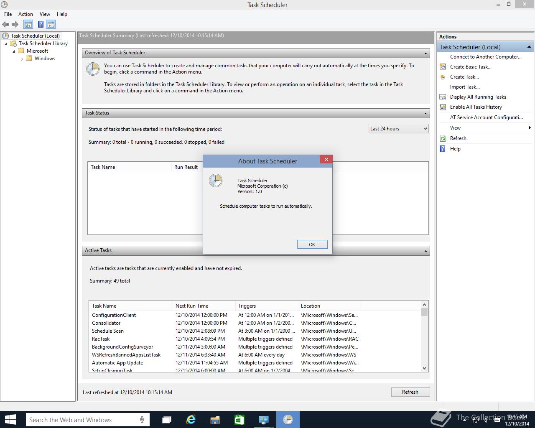
Task: Open the Control Panel taskbar app
Action: [x=263, y=420]
